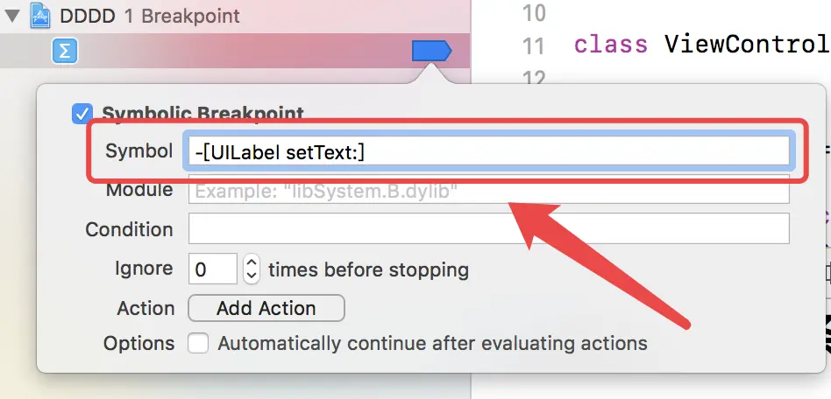Click line number 11 in the gutter
831x399 pixels.
point(533,45)
